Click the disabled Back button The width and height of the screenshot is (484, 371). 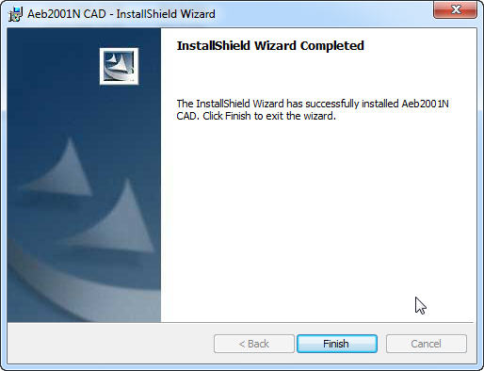click(x=254, y=344)
